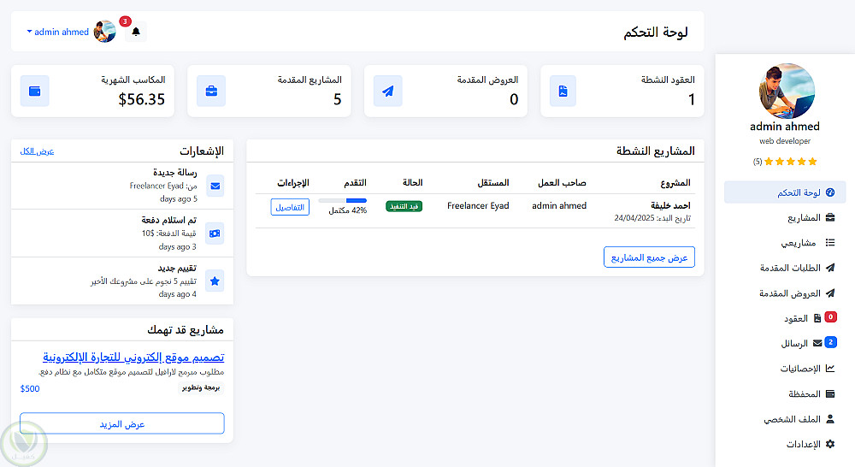Click the wallet icon in monthly earnings card
The image size is (855, 467).
[x=35, y=92]
